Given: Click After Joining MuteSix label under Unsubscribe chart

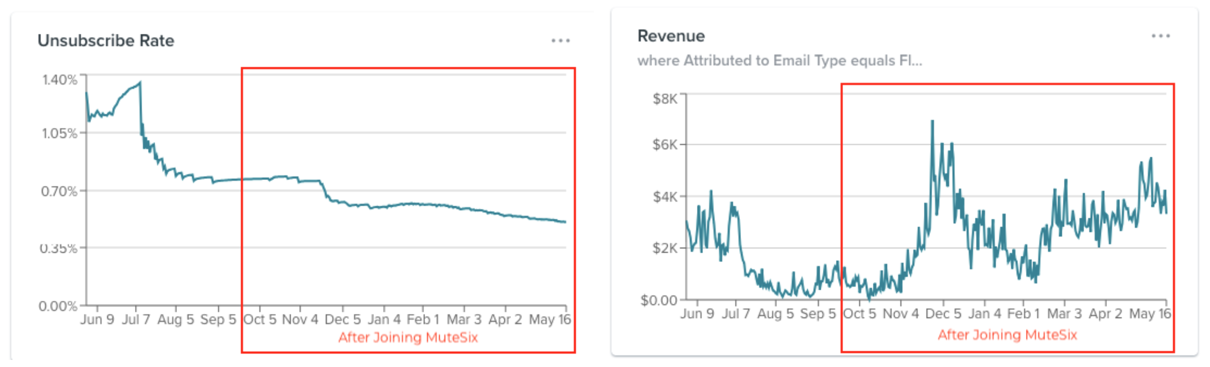Looking at the screenshot, I should 408,337.
